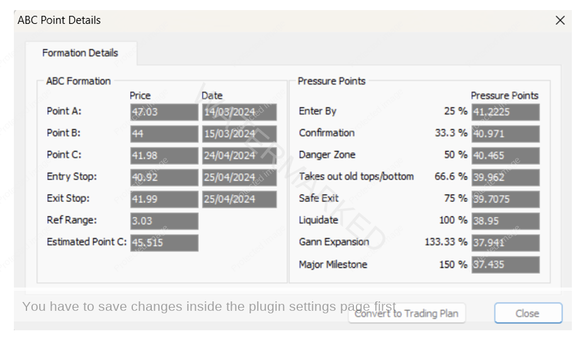Click Convert to Trading Plan button
This screenshot has width=587, height=341.
pos(407,313)
